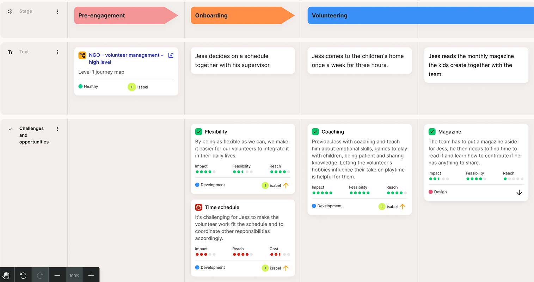The image size is (534, 282).
Task: Open the Stage row three-dot menu
Action: (x=57, y=11)
